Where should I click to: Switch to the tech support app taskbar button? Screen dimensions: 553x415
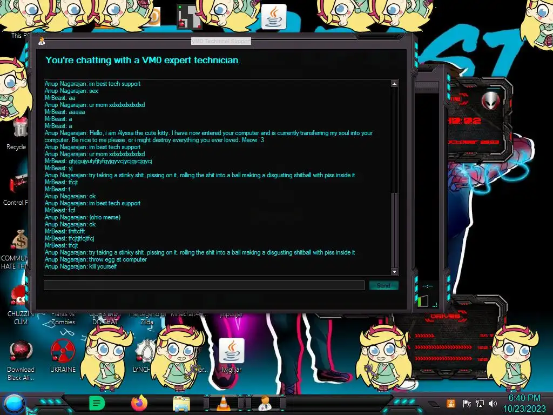pyautogui.click(x=265, y=403)
